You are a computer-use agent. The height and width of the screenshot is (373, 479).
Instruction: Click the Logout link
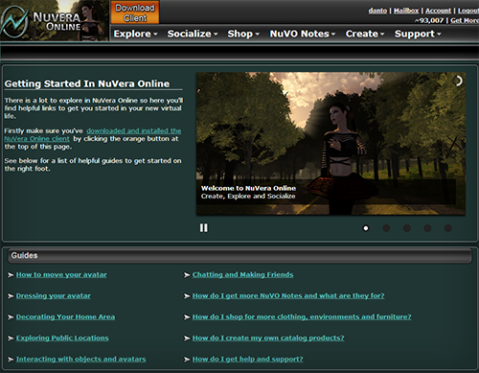point(468,11)
